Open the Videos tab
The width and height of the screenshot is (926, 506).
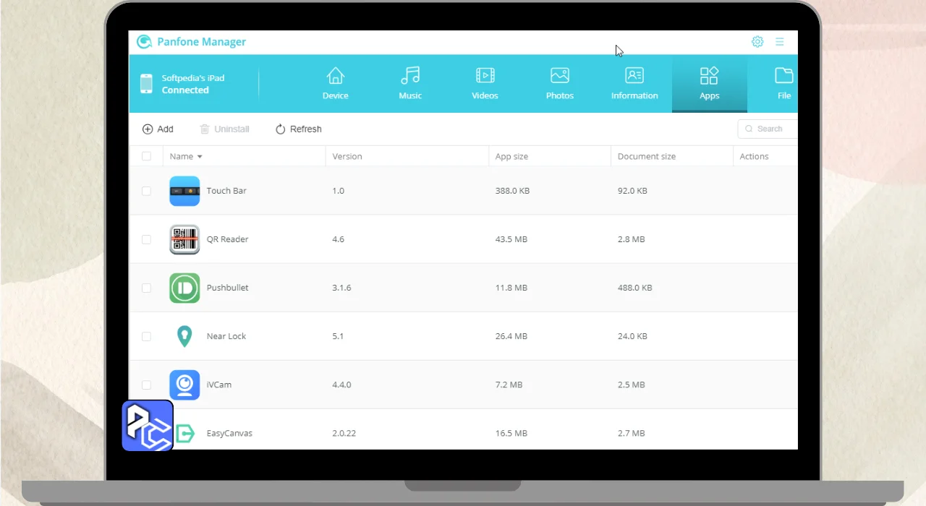point(485,84)
